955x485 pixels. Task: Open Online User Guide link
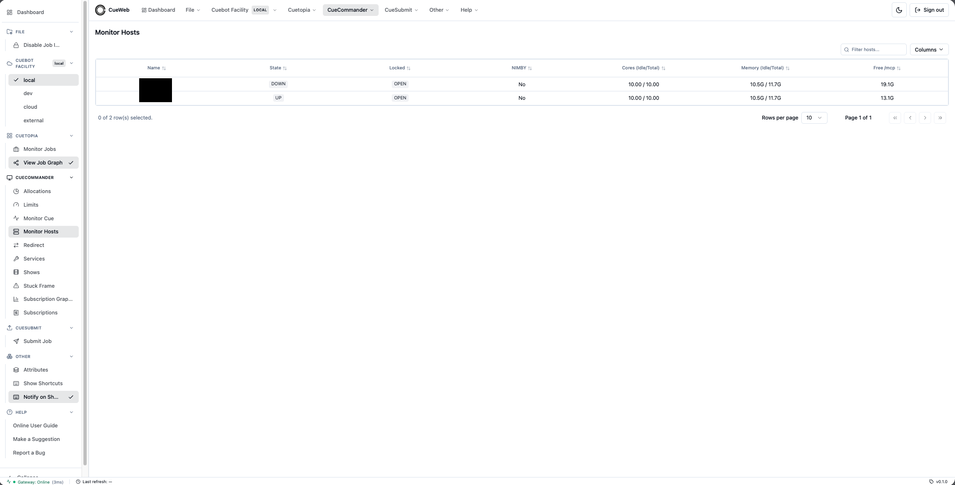[35, 425]
